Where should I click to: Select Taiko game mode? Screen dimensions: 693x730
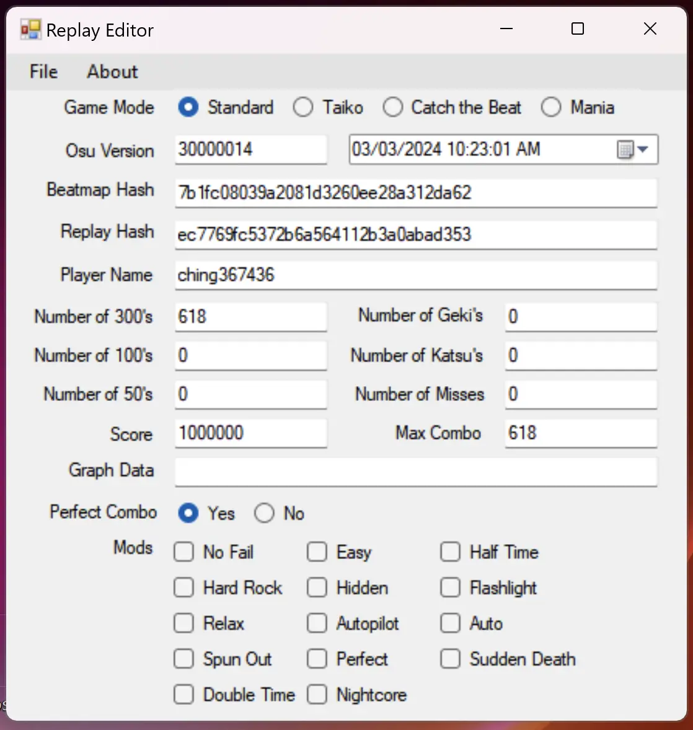[303, 107]
